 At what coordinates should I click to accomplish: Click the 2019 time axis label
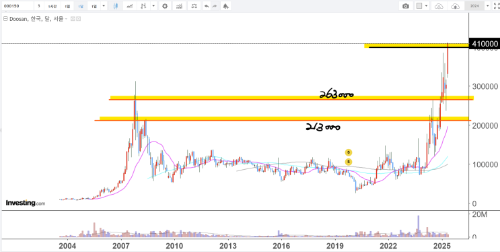point(335,246)
